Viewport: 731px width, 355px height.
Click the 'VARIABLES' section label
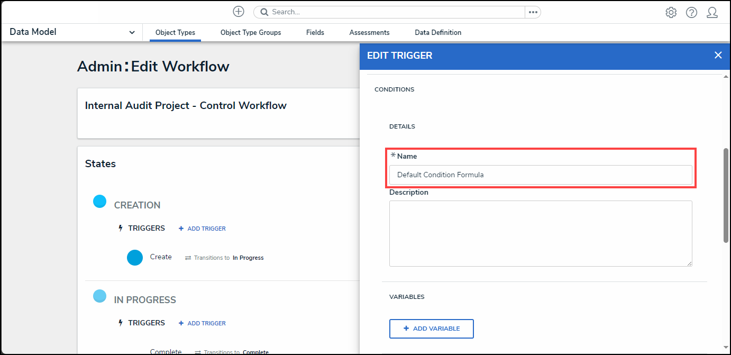point(407,297)
